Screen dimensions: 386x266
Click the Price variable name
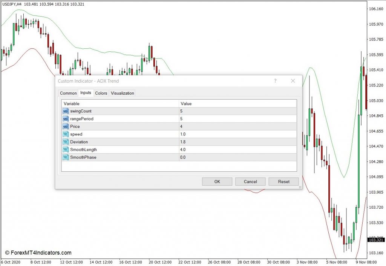click(75, 126)
